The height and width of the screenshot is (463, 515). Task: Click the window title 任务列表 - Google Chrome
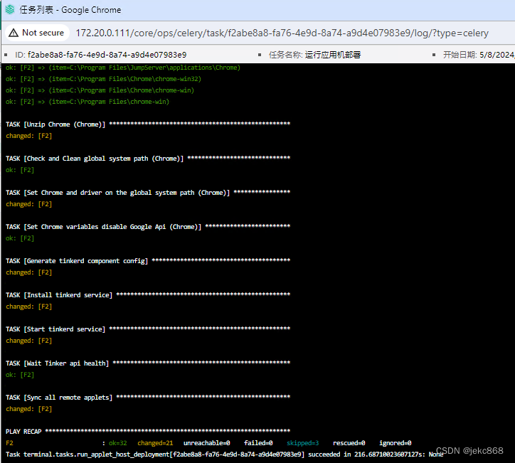click(70, 10)
